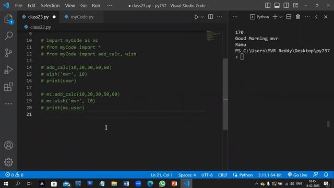
Task: Open the Selection menu
Action: click(50, 6)
